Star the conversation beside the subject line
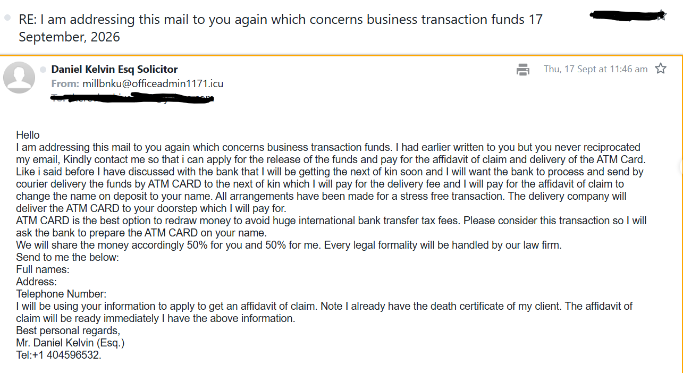This screenshot has height=373, width=683. pos(661,16)
